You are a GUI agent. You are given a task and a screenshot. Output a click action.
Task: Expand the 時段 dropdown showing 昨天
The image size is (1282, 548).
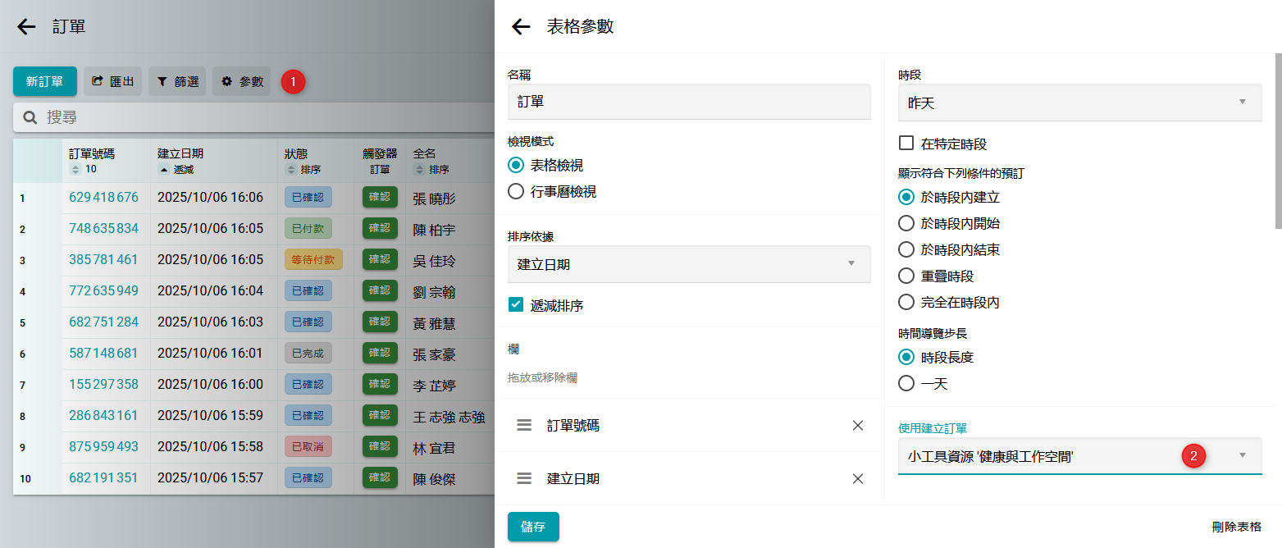[1079, 103]
